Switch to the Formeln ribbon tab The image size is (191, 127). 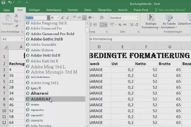tap(73, 10)
